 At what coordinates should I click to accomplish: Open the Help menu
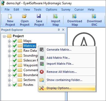click(x=91, y=9)
